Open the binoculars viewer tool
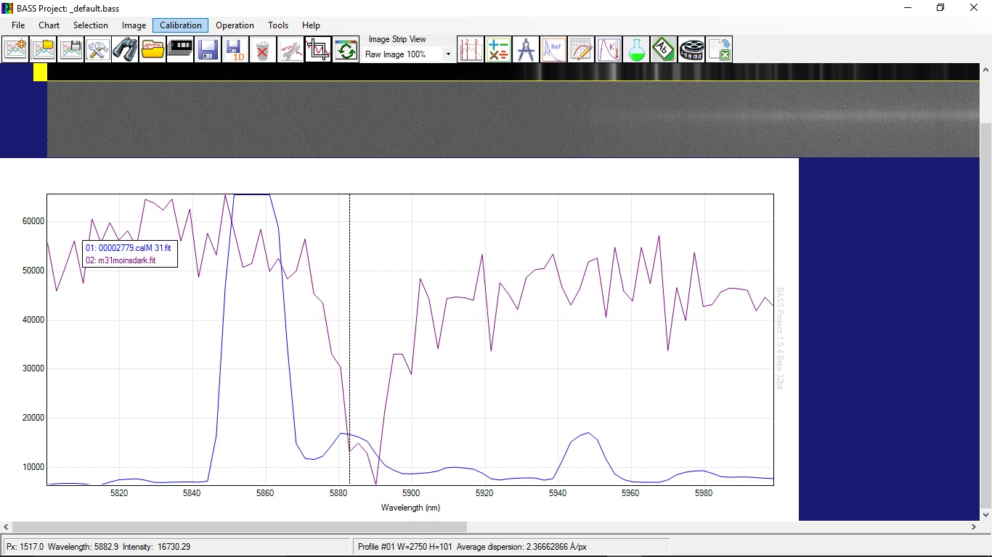Screen dimensions: 992x557 [x=125, y=50]
